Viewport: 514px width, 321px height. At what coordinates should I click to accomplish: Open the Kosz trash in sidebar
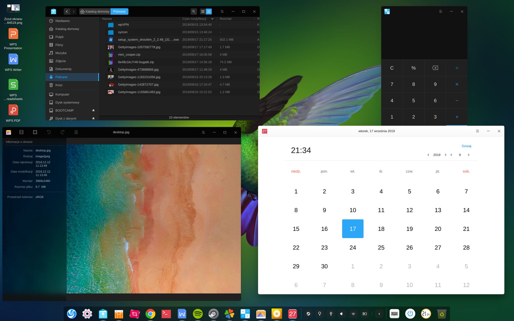click(x=59, y=85)
